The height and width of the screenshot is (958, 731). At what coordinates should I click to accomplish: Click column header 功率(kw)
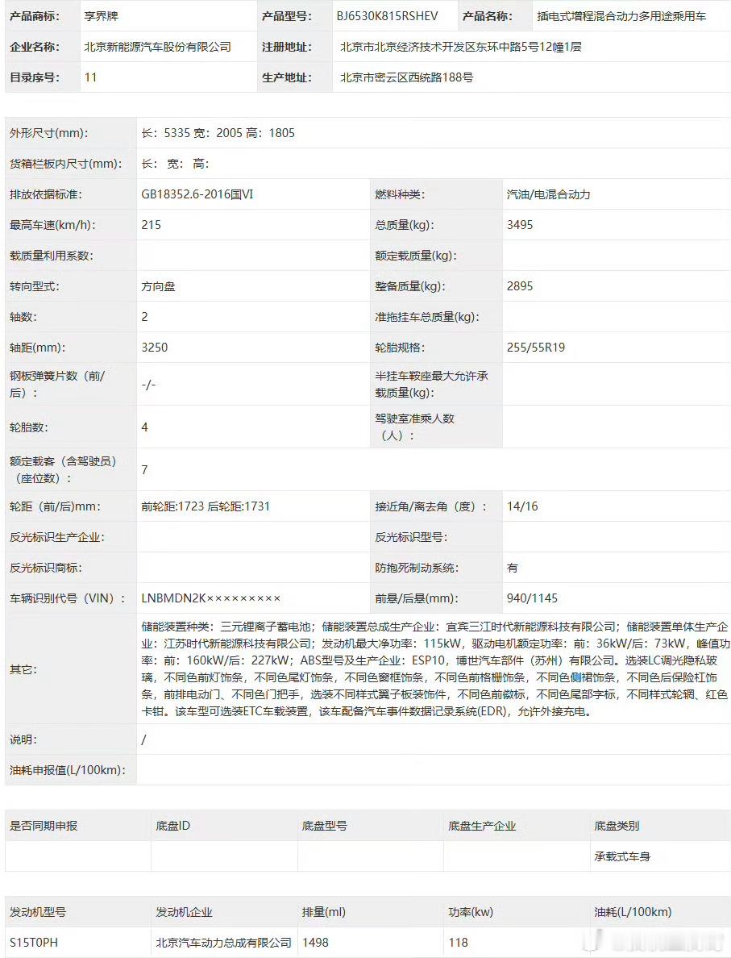tap(471, 912)
